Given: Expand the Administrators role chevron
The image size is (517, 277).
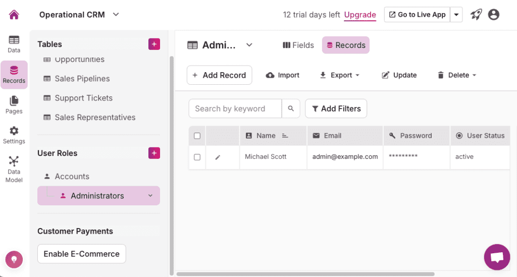Looking at the screenshot, I should 150,196.
